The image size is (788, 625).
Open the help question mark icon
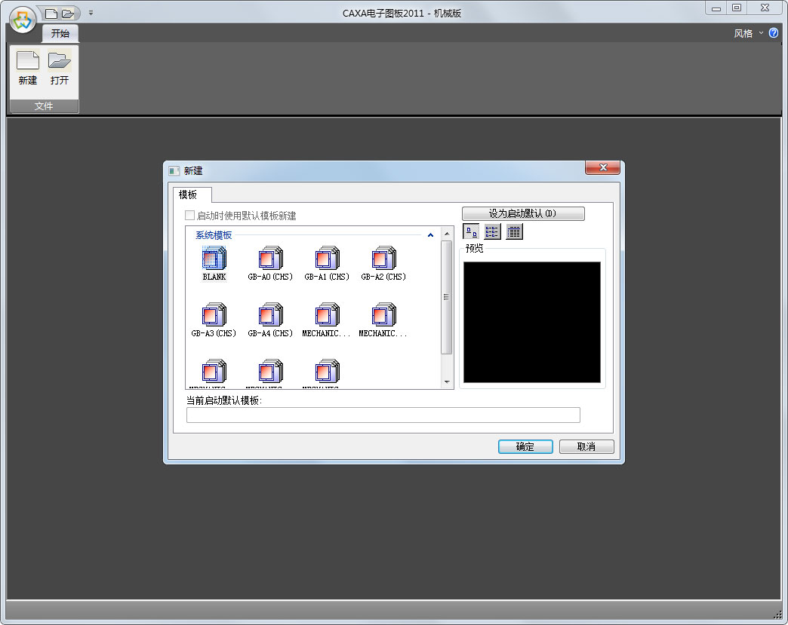tap(774, 33)
